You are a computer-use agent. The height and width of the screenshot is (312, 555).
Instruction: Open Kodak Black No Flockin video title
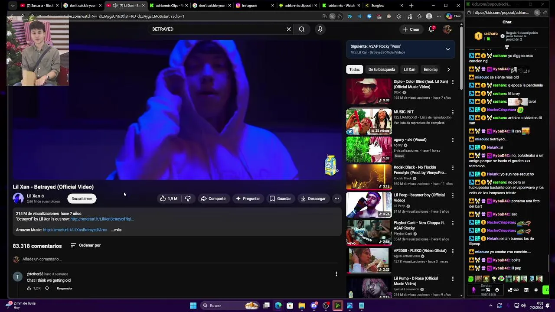point(420,170)
